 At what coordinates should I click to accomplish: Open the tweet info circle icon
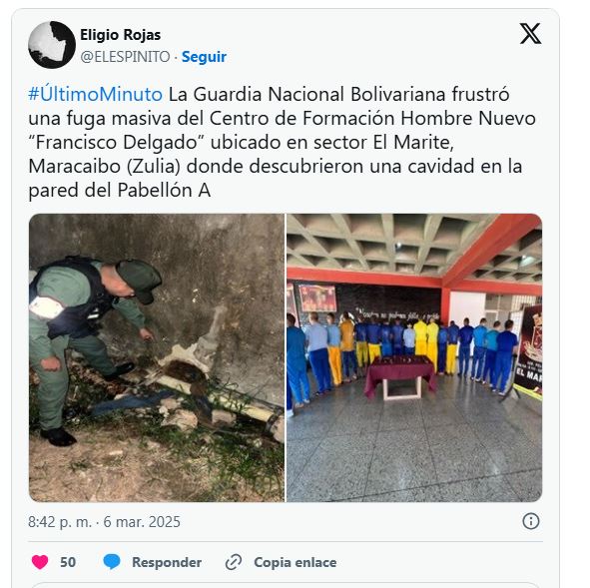pos(531,521)
